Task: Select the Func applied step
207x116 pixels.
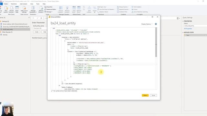Action: pyautogui.click(x=195, y=35)
